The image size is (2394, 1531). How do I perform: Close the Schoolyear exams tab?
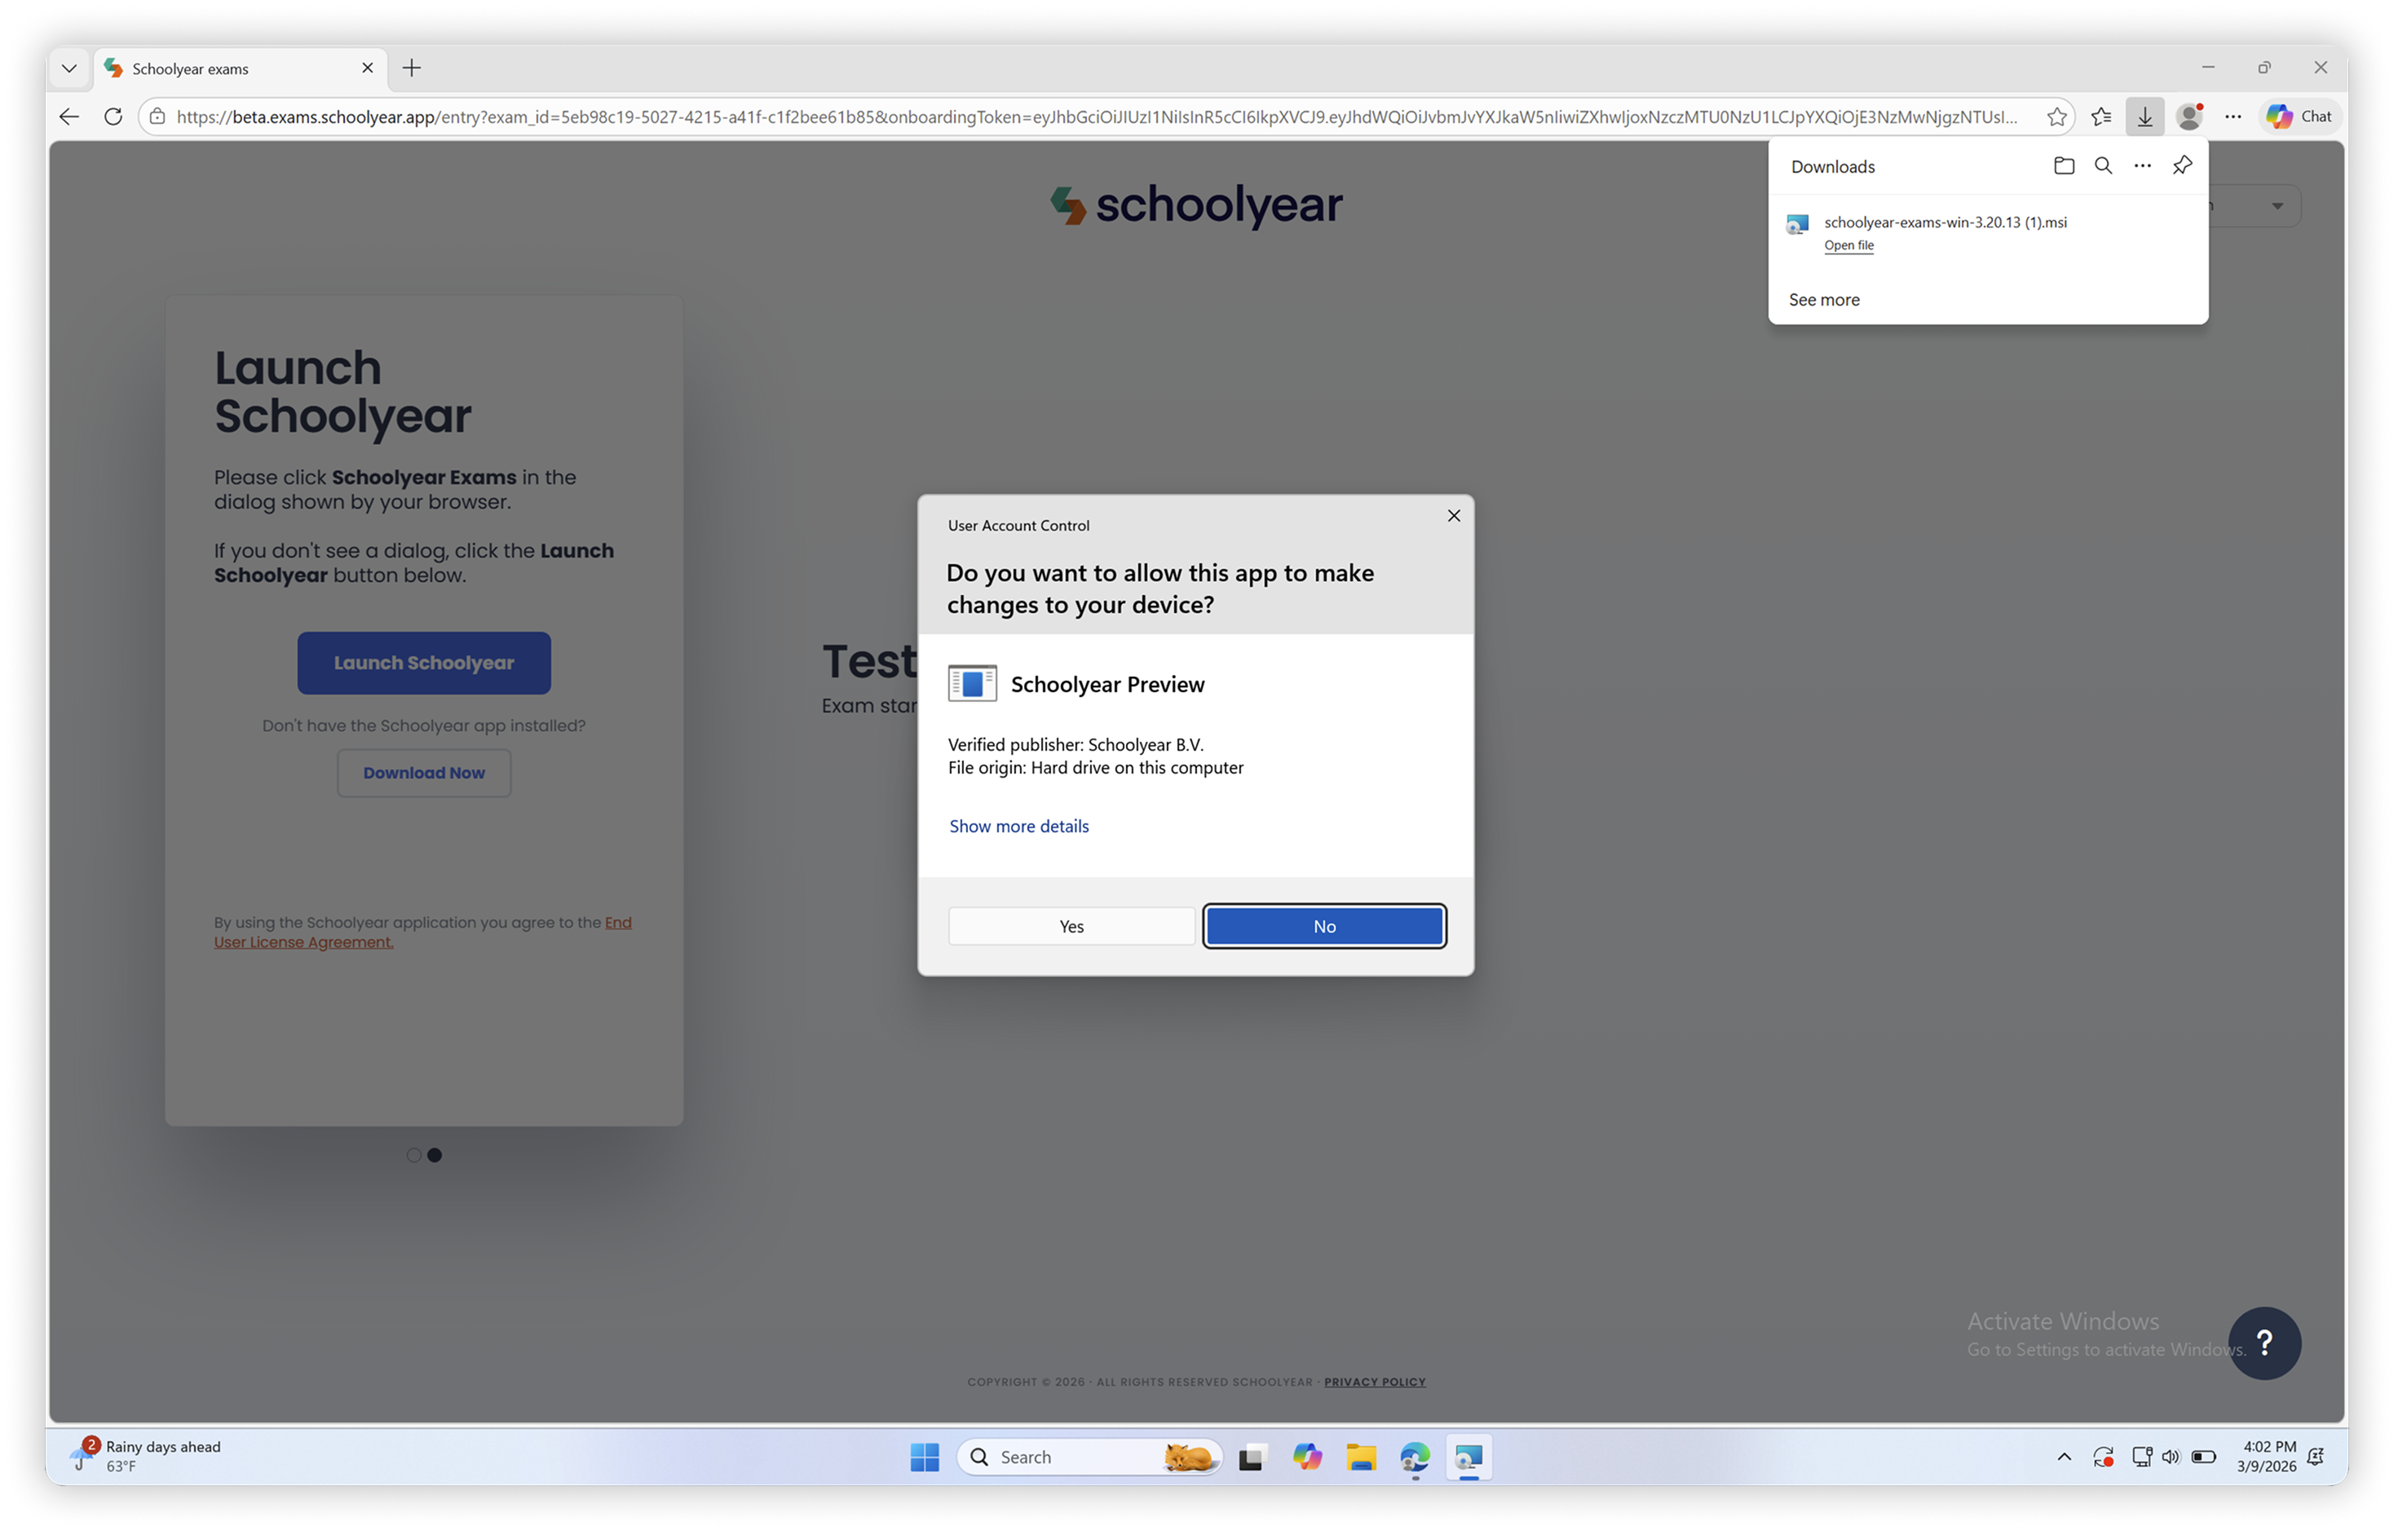point(367,68)
